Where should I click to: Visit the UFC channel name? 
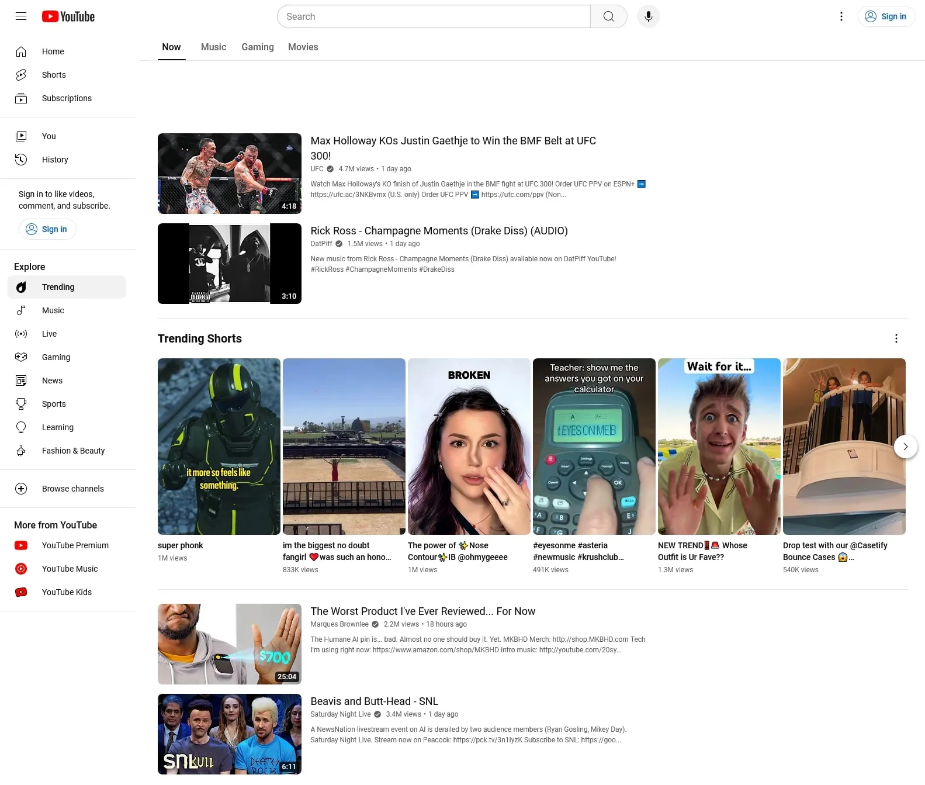pyautogui.click(x=317, y=169)
